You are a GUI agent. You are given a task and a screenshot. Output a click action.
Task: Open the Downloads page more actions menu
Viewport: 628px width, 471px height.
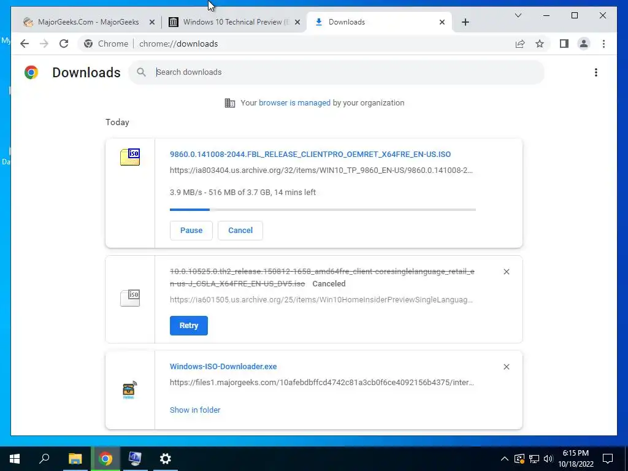pos(596,72)
